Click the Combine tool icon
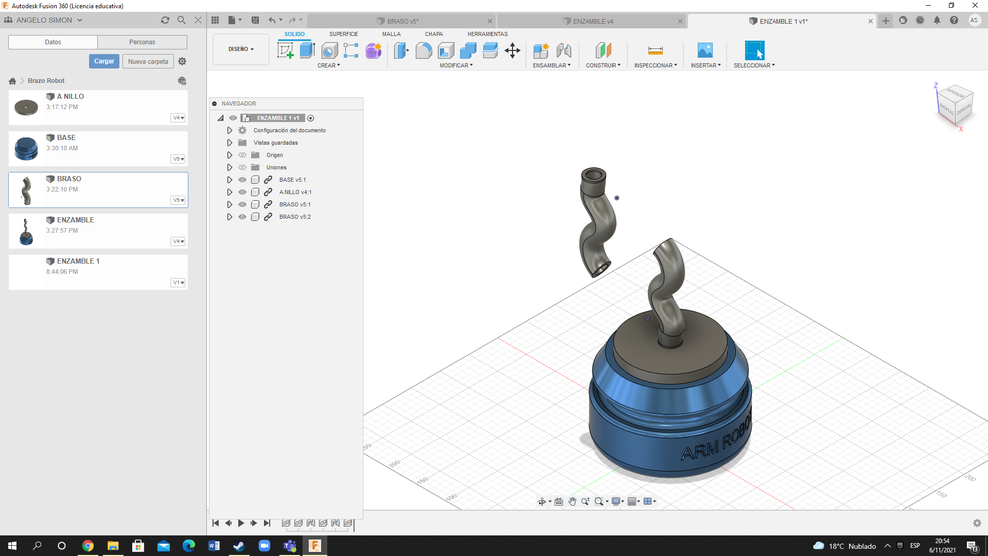This screenshot has height=556, width=988. coord(468,50)
